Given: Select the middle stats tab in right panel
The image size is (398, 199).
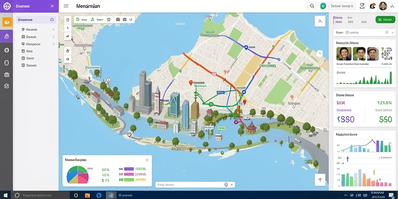Looking at the screenshot, I should (x=351, y=20).
